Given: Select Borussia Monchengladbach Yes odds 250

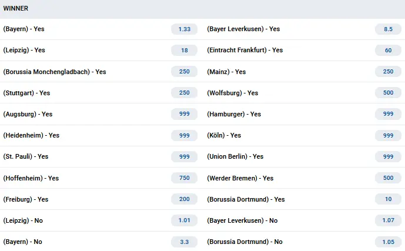Looking at the screenshot, I should (184, 72).
